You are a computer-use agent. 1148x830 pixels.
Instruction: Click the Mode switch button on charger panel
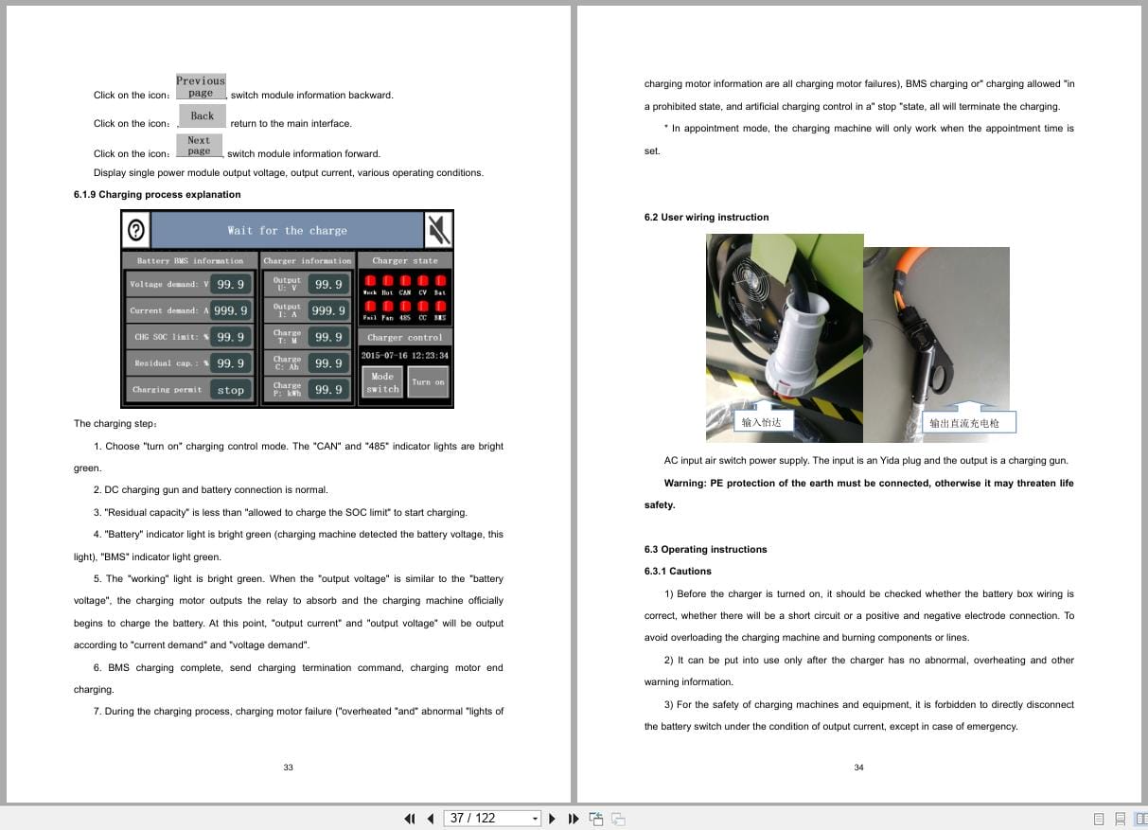(x=382, y=382)
